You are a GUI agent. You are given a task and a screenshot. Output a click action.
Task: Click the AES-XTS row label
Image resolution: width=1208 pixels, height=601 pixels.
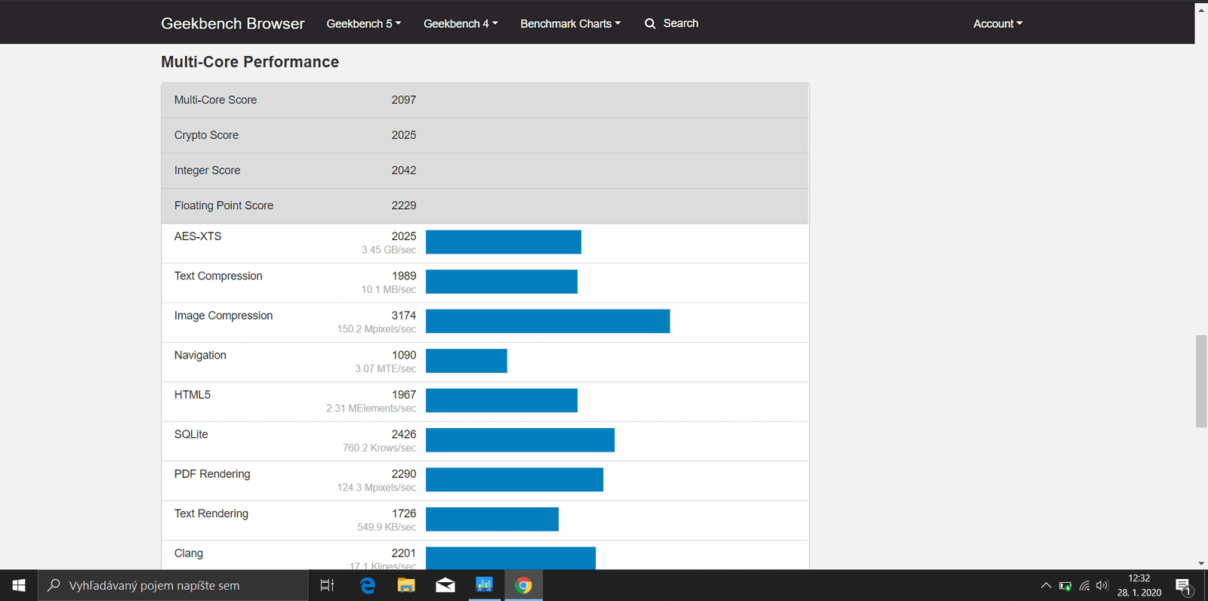tap(198, 236)
